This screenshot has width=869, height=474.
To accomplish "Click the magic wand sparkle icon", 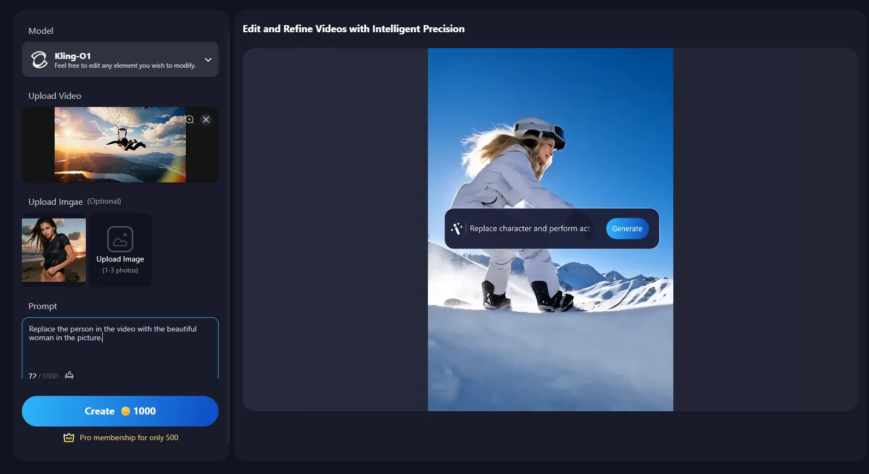I will click(456, 228).
